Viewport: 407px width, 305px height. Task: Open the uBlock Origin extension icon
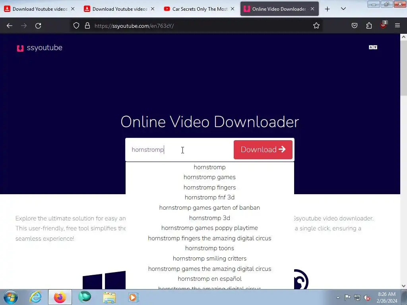[384, 25]
